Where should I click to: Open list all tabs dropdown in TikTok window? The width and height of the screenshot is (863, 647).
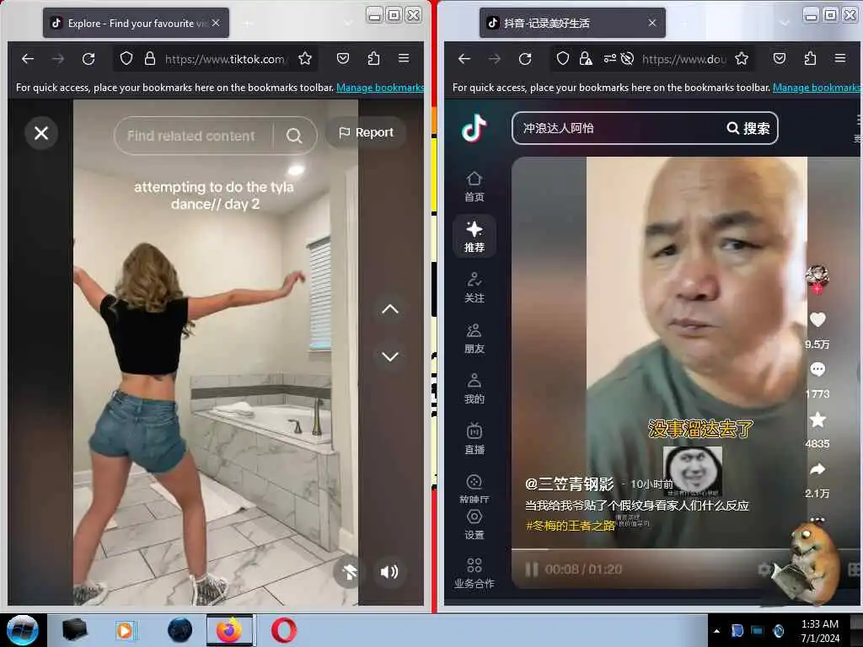click(348, 23)
